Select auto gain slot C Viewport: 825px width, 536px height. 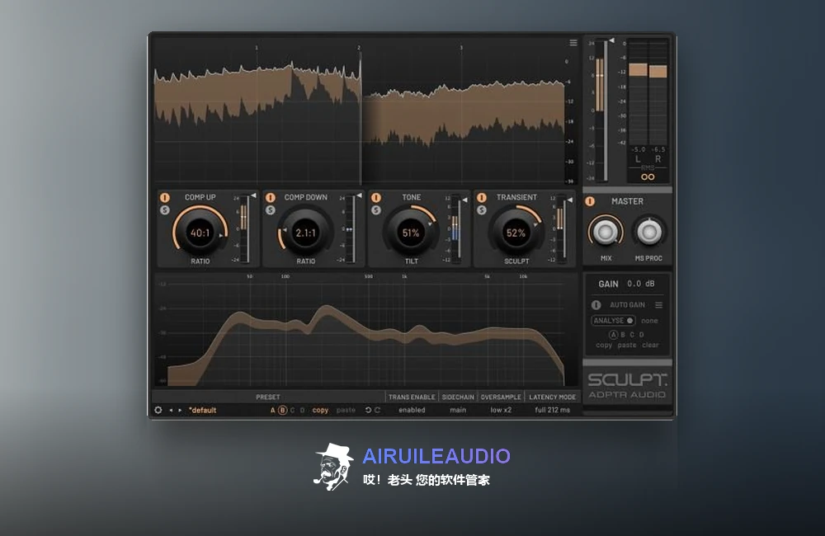pos(632,335)
